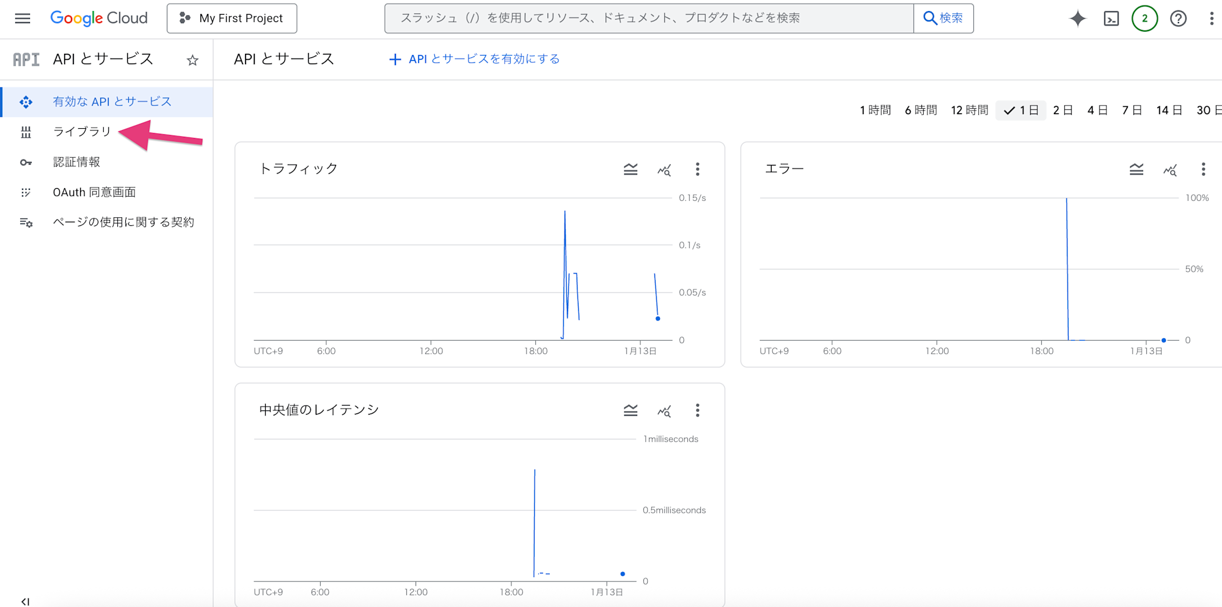1222x607 pixels.
Task: Open the help menu
Action: 1177,18
